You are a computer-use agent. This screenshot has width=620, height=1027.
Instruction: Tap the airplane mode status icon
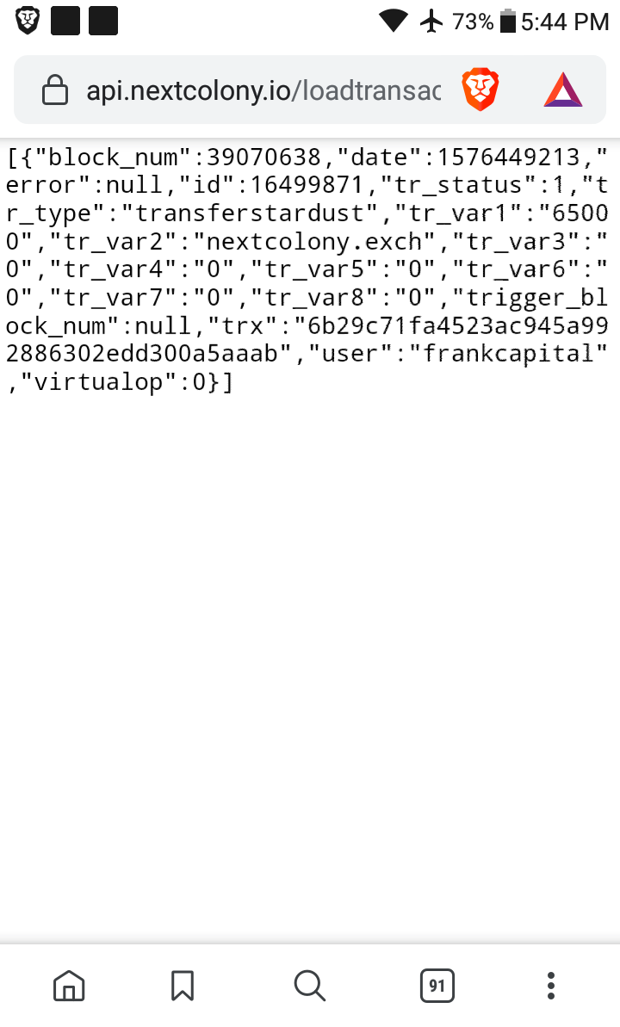click(x=432, y=21)
